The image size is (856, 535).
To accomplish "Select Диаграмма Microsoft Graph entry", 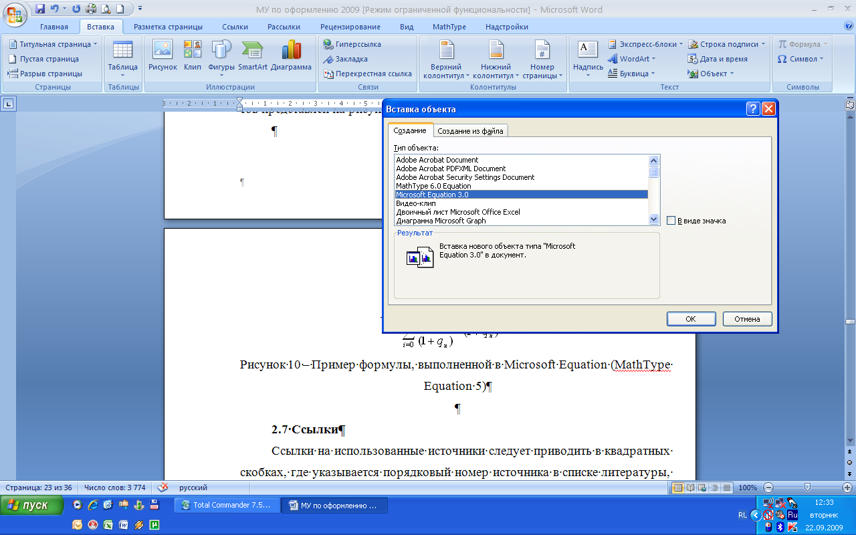I will [521, 221].
